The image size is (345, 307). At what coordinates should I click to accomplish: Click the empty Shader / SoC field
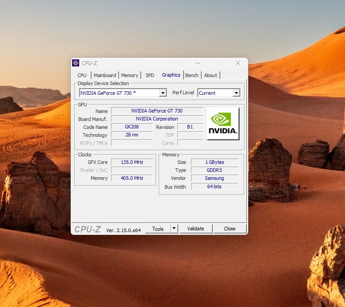click(132, 170)
